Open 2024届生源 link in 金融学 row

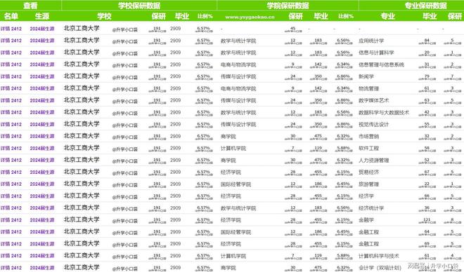coord(42,220)
